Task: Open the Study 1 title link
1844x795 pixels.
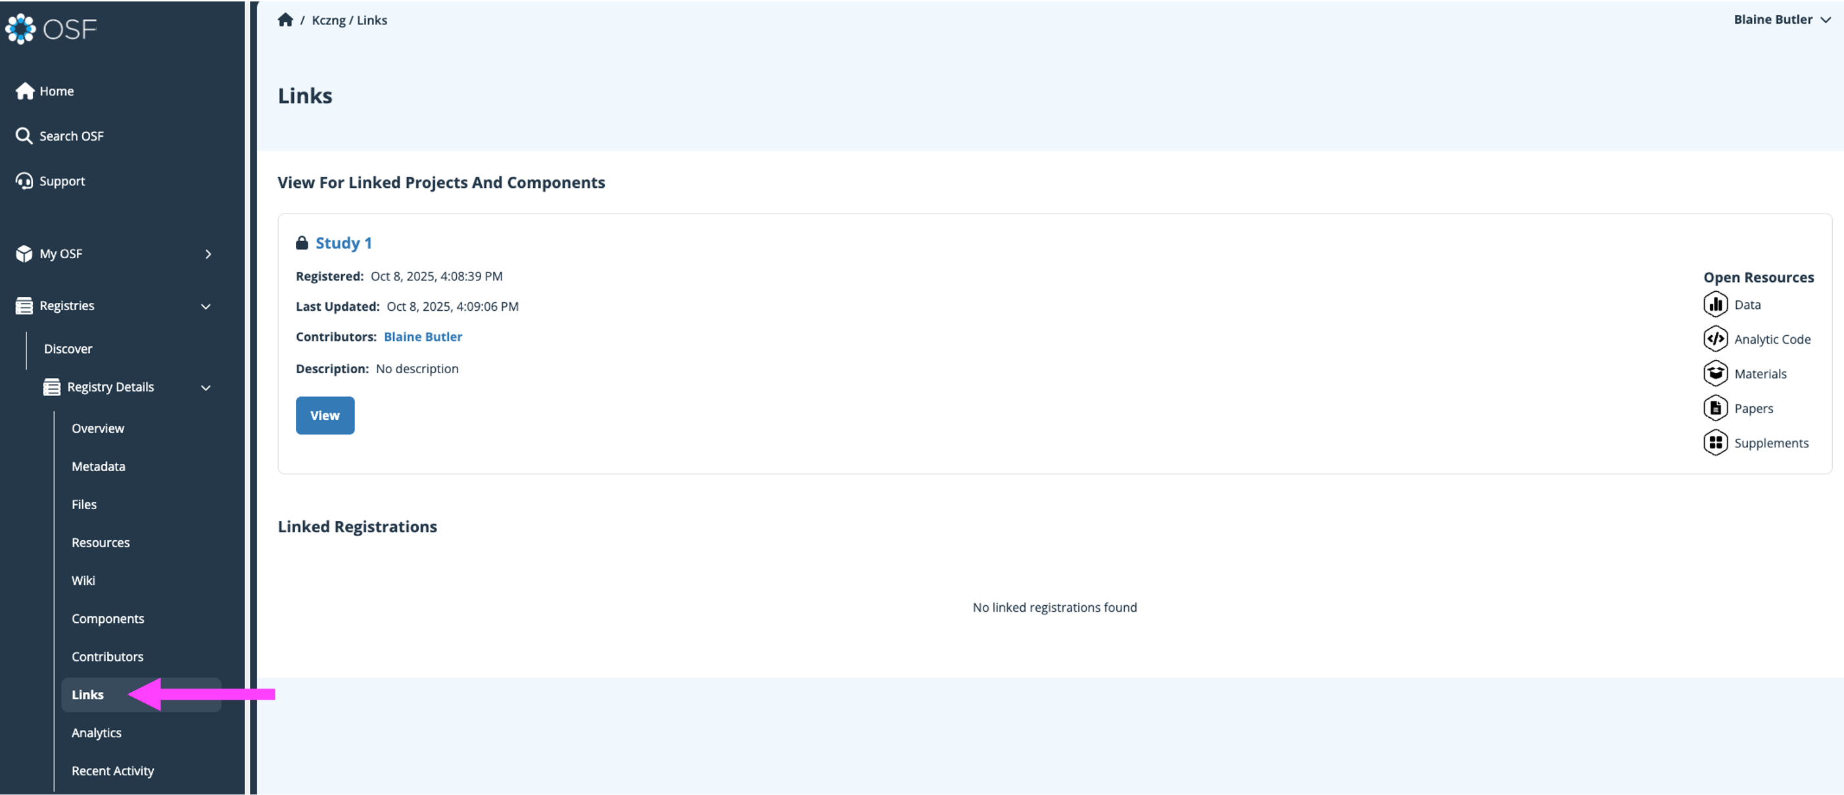Action: click(x=344, y=243)
